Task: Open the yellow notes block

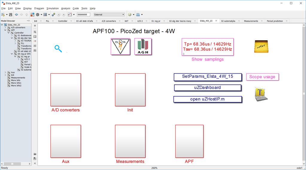Action: coord(261,46)
